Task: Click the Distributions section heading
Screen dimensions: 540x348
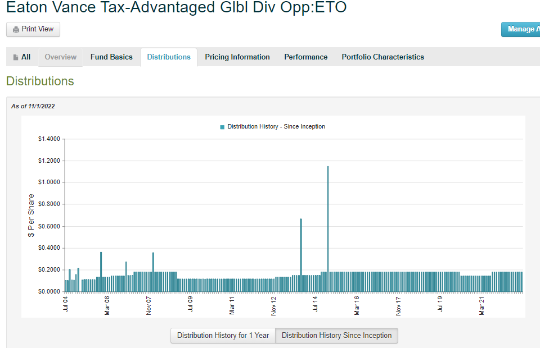Action: [x=40, y=81]
